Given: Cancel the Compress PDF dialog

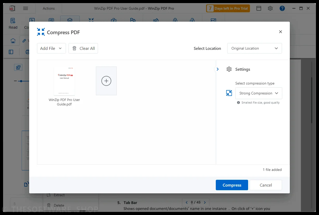Looking at the screenshot, I should (266, 185).
